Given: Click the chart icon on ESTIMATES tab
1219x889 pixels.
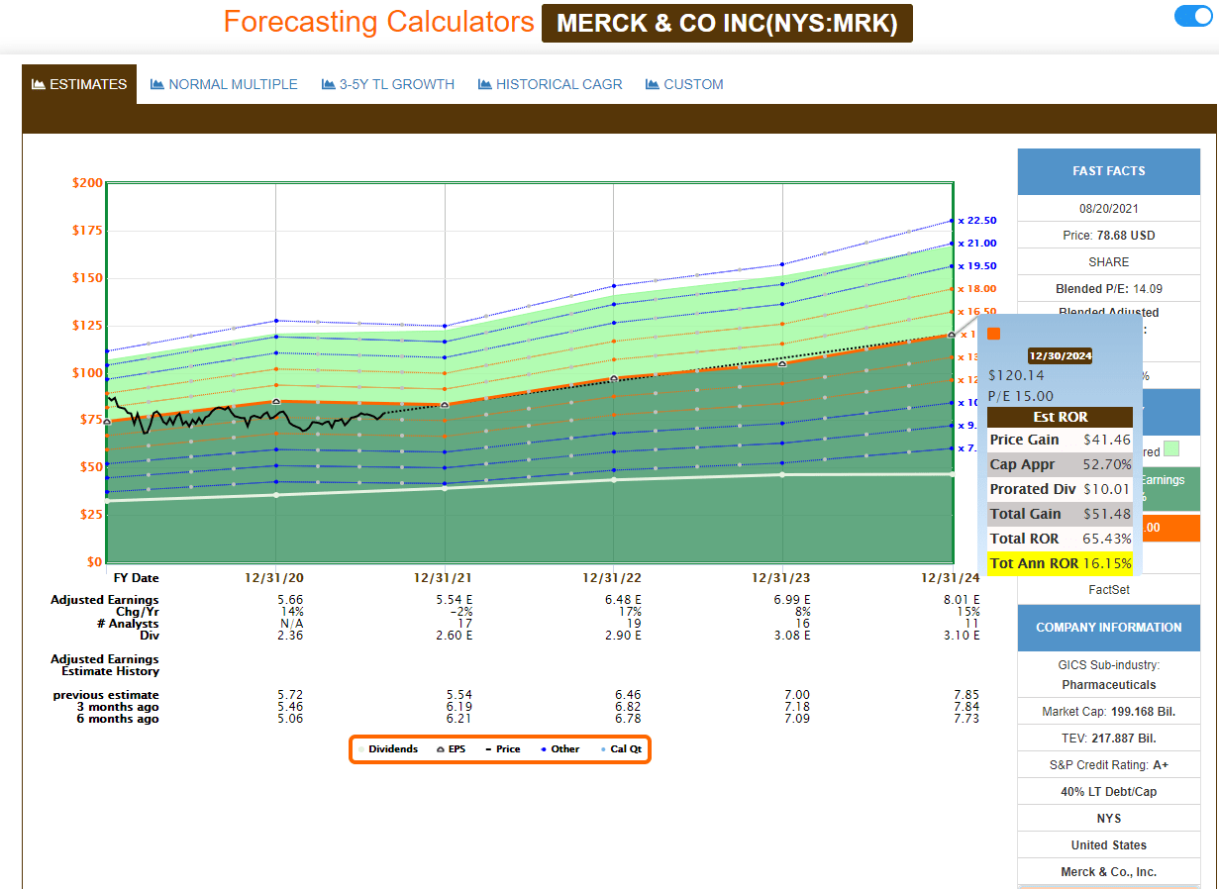Looking at the screenshot, I should point(39,84).
